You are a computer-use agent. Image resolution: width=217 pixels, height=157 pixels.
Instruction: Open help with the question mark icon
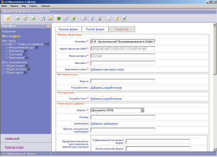pos(117,18)
